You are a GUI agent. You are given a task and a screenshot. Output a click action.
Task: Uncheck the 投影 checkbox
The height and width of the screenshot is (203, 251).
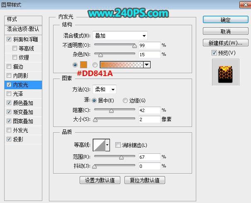(9, 139)
